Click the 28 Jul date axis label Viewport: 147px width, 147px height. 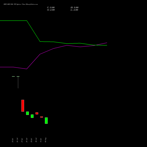27,140
